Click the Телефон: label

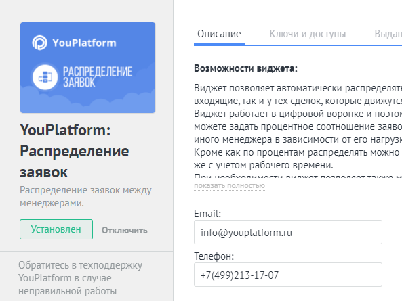[x=214, y=256]
